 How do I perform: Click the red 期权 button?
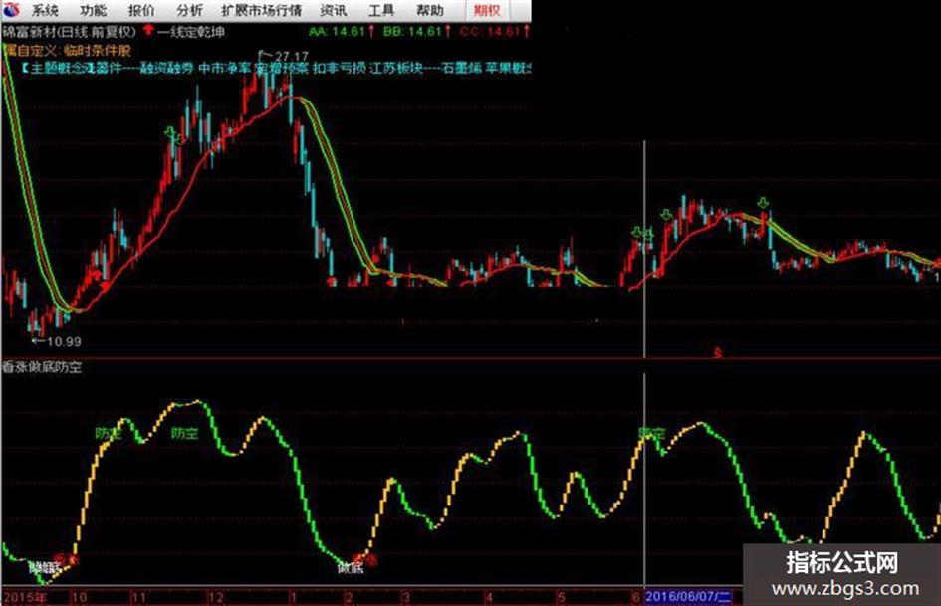(x=487, y=10)
